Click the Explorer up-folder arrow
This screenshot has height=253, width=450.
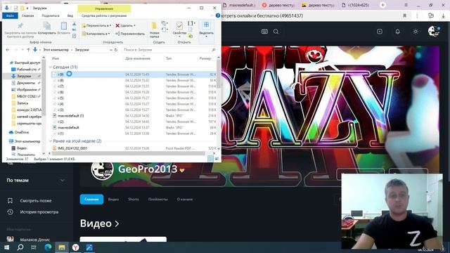pyautogui.click(x=28, y=50)
